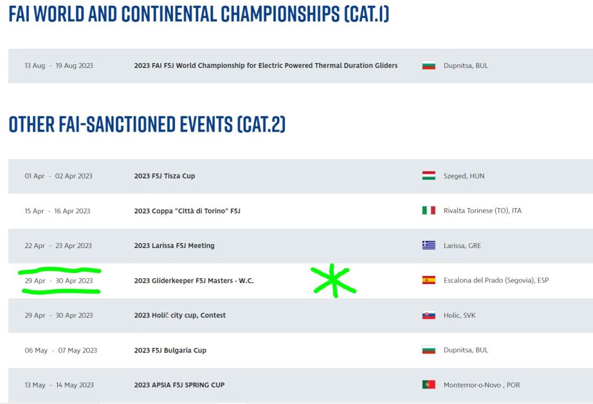Click the underlined 29 Apr - 30 Apr 2023 date
The image size is (593, 404).
coord(58,281)
